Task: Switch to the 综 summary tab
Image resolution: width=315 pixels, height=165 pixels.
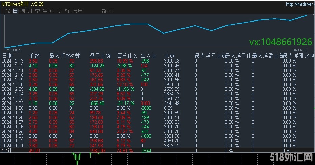Action: [x=8, y=11]
